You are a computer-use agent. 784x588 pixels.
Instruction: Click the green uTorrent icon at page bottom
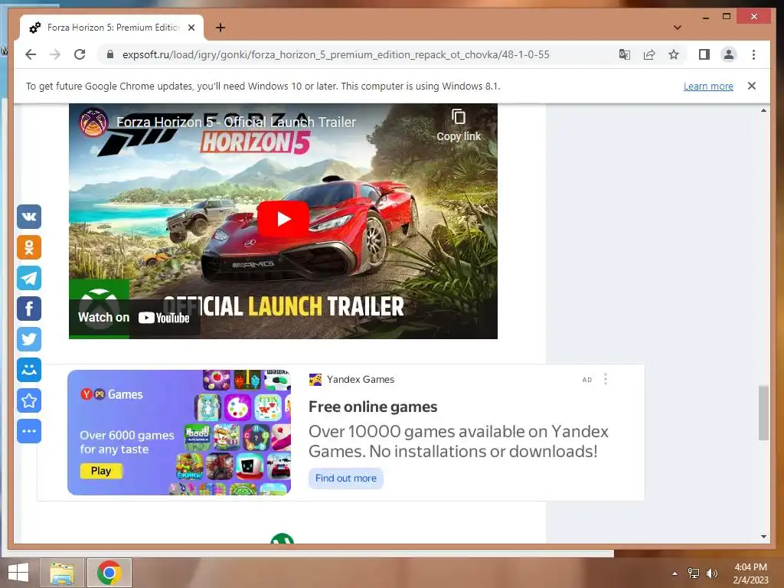click(x=282, y=538)
